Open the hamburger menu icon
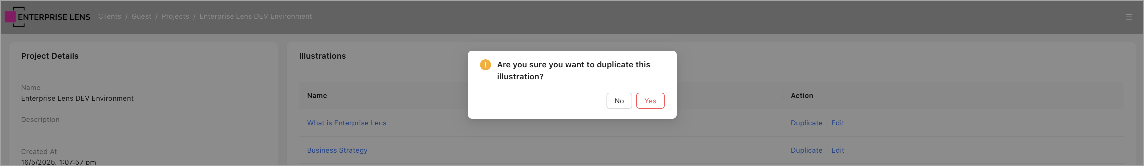The width and height of the screenshot is (1144, 166). point(1129,17)
